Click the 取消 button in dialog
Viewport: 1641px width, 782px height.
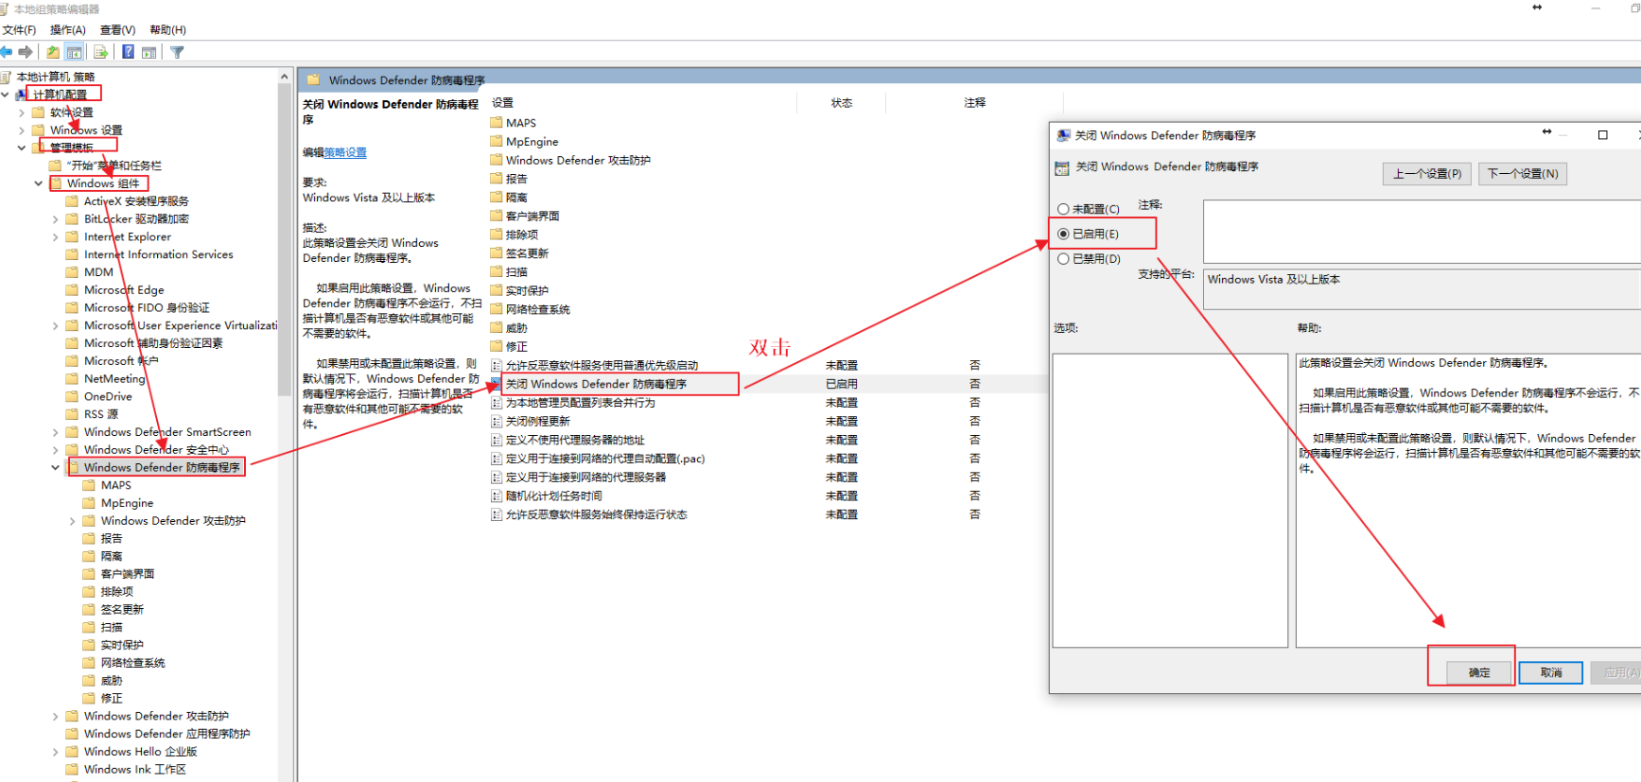[1551, 672]
